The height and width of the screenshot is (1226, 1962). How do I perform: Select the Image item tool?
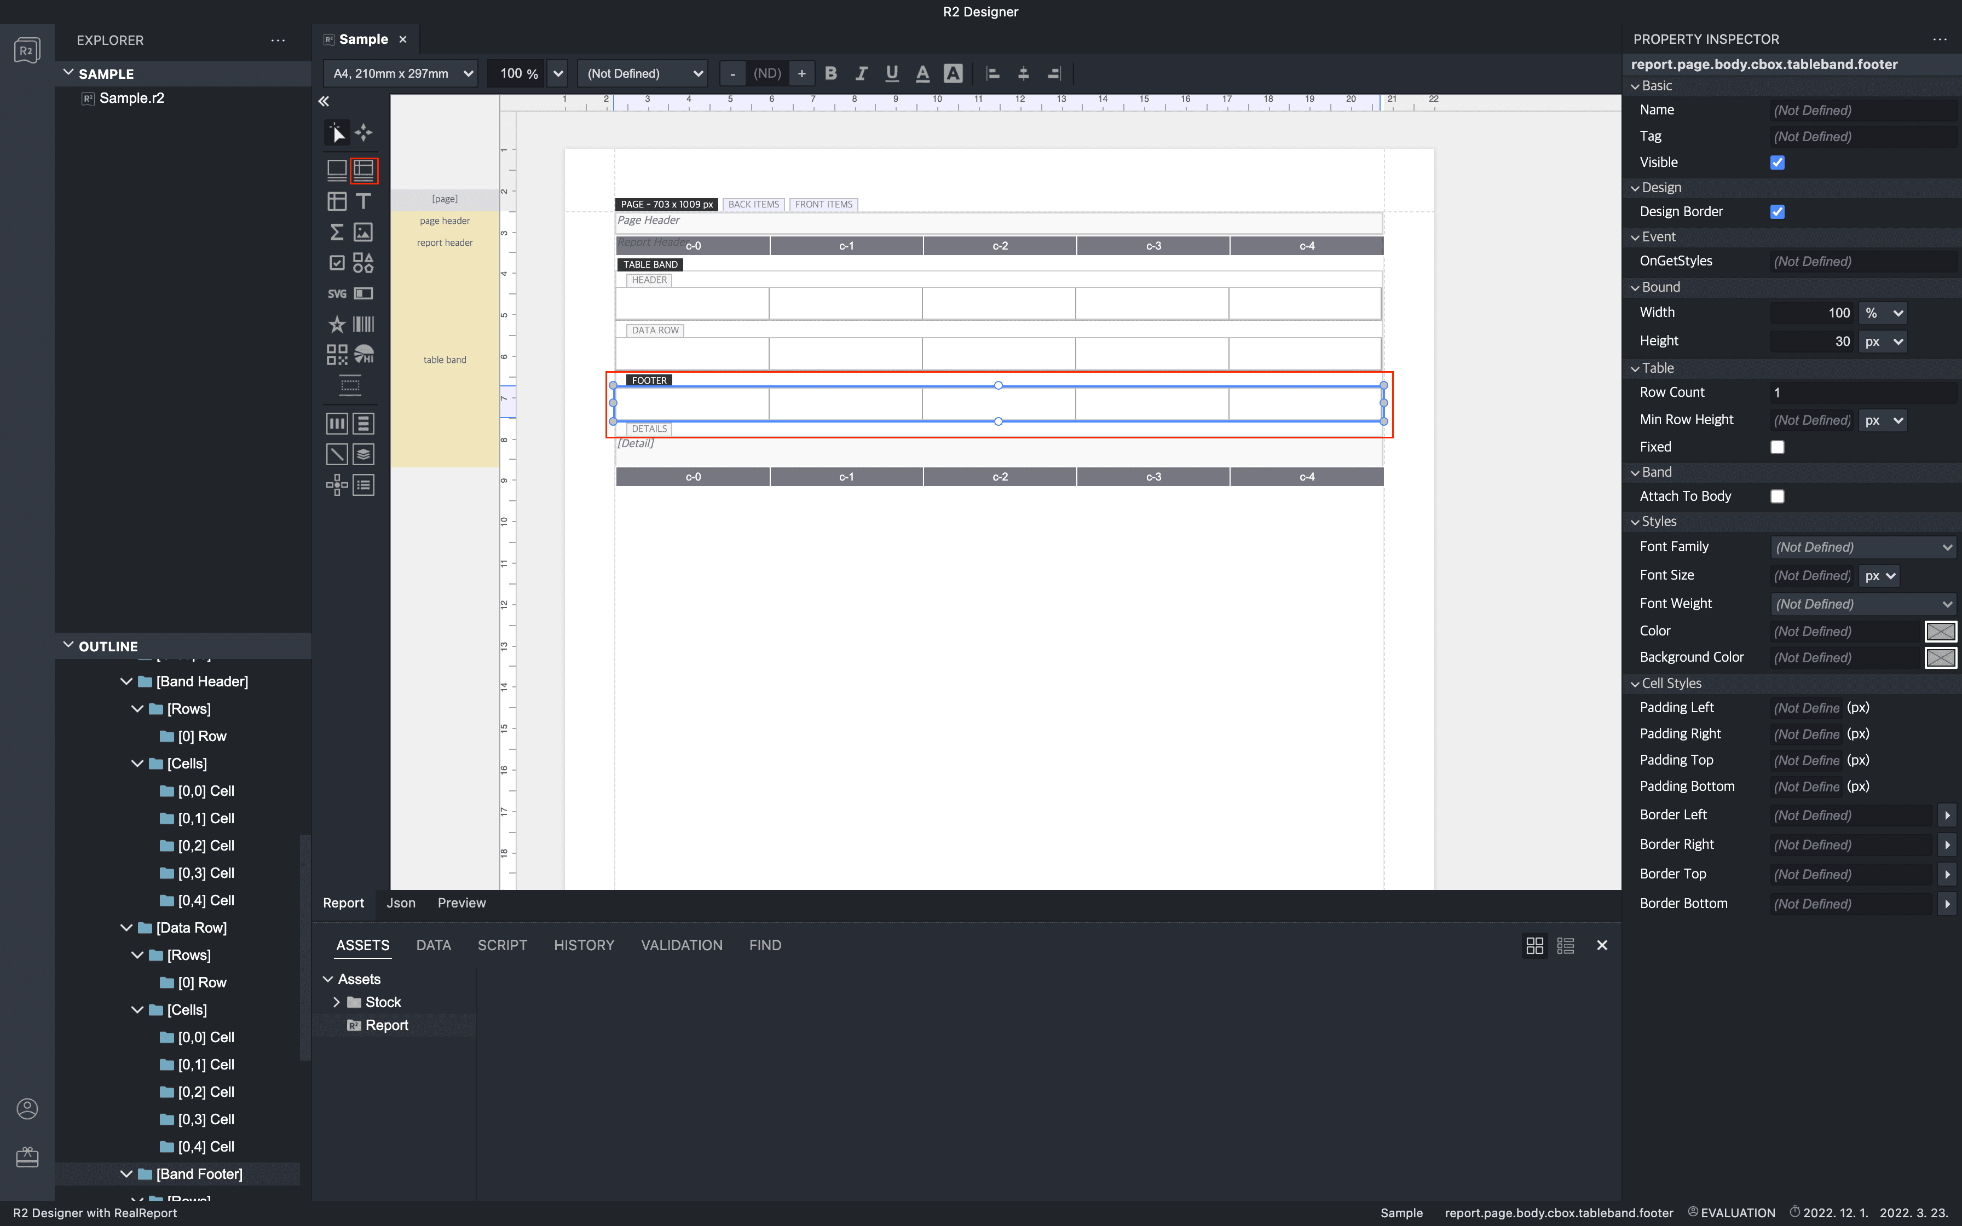point(363,232)
